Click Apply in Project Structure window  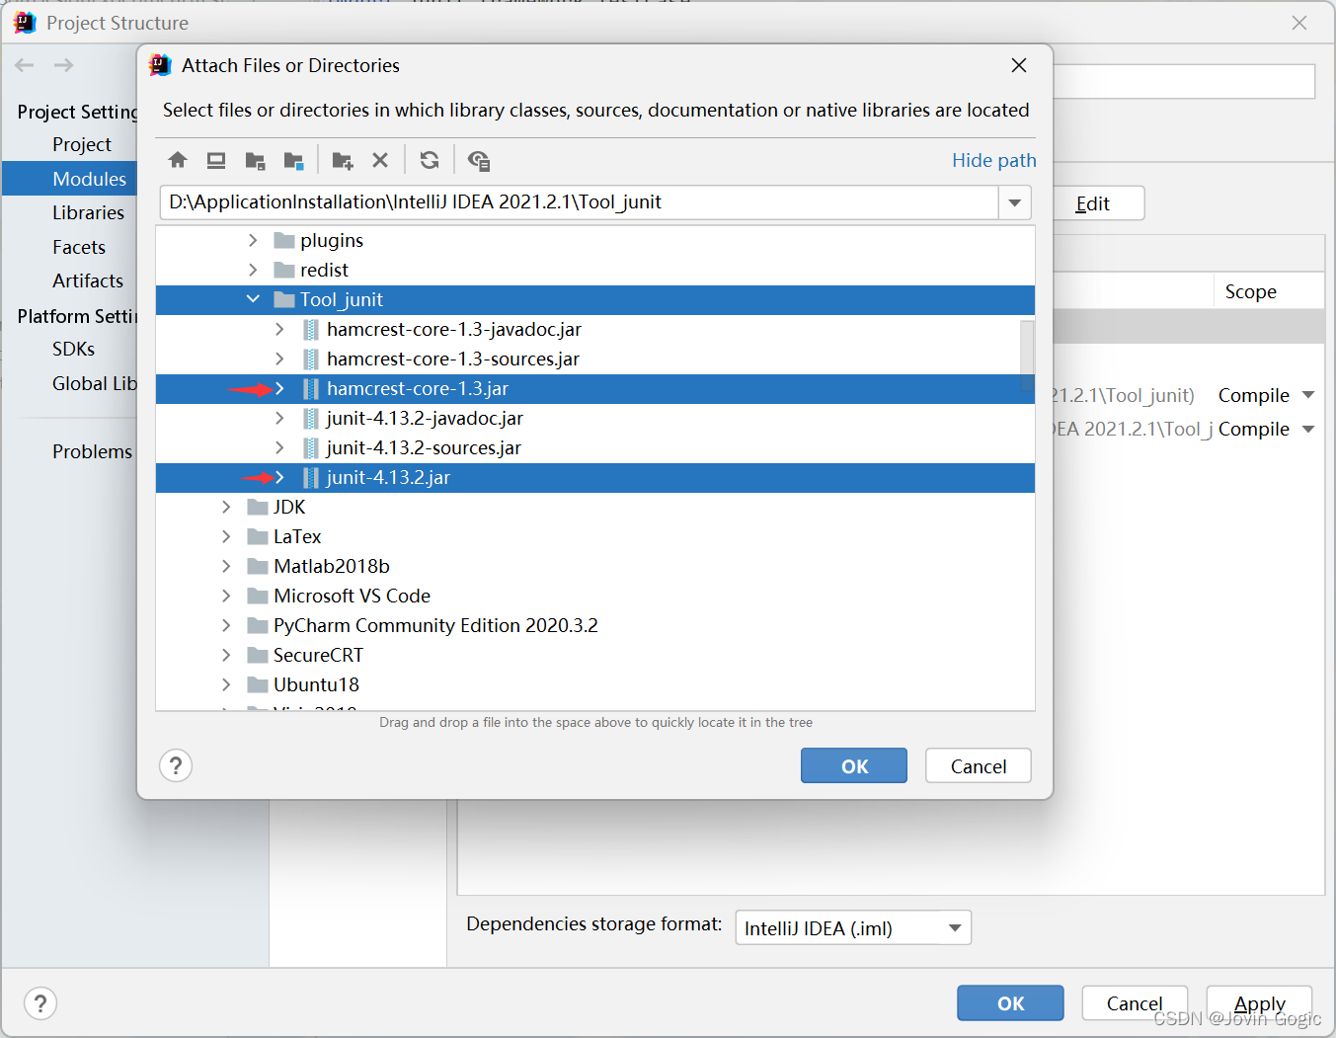click(x=1259, y=1003)
